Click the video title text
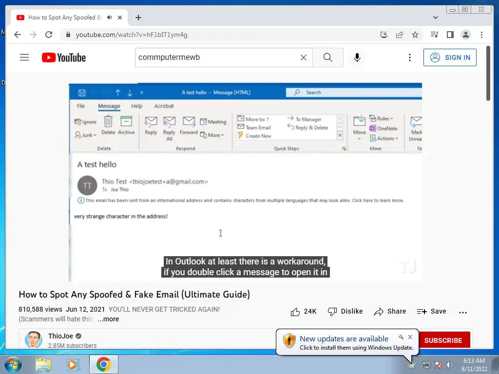 pos(134,295)
